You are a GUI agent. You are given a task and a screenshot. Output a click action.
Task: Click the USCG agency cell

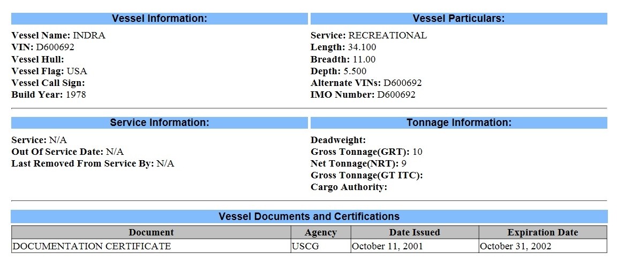304,246
